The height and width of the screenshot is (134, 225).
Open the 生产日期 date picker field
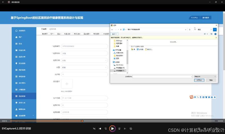pos(84,98)
